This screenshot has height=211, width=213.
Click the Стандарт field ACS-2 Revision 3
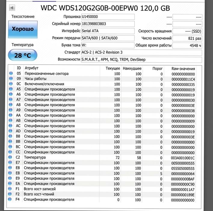141,53
